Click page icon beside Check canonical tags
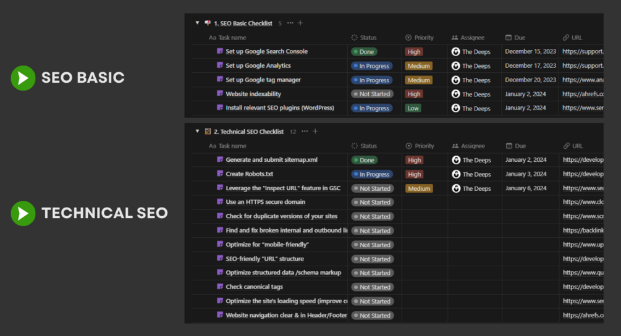The height and width of the screenshot is (336, 621). tap(220, 287)
